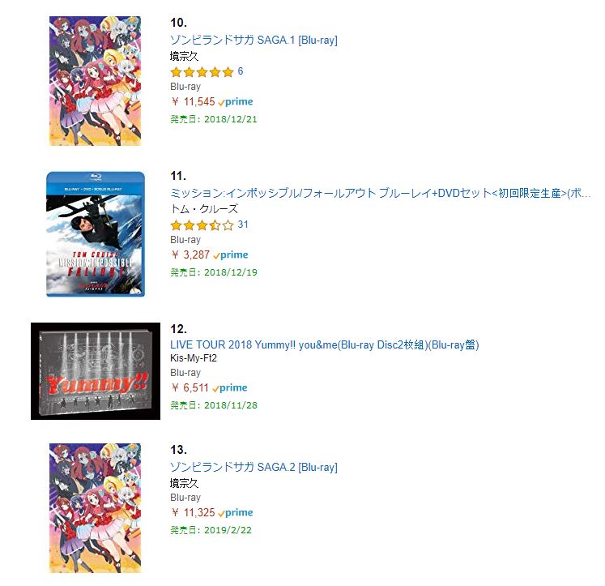This screenshot has width=605, height=586.
Task: Open the five-star rating of item 10
Action: [202, 72]
